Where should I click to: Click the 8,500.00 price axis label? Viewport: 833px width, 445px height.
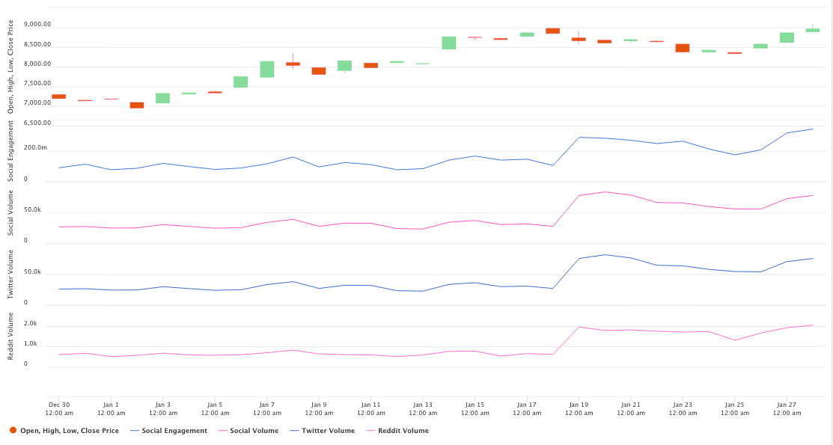point(37,45)
